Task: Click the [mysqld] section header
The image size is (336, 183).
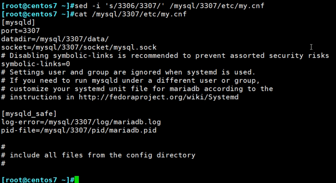Action: [x=18, y=22]
